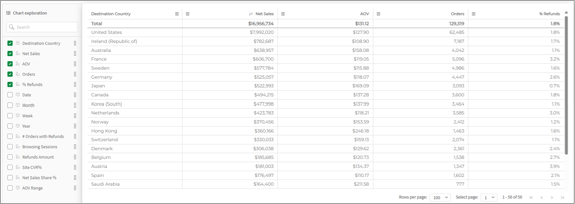
Task: Click the Net Sales descending sort icon
Action: tap(251, 14)
